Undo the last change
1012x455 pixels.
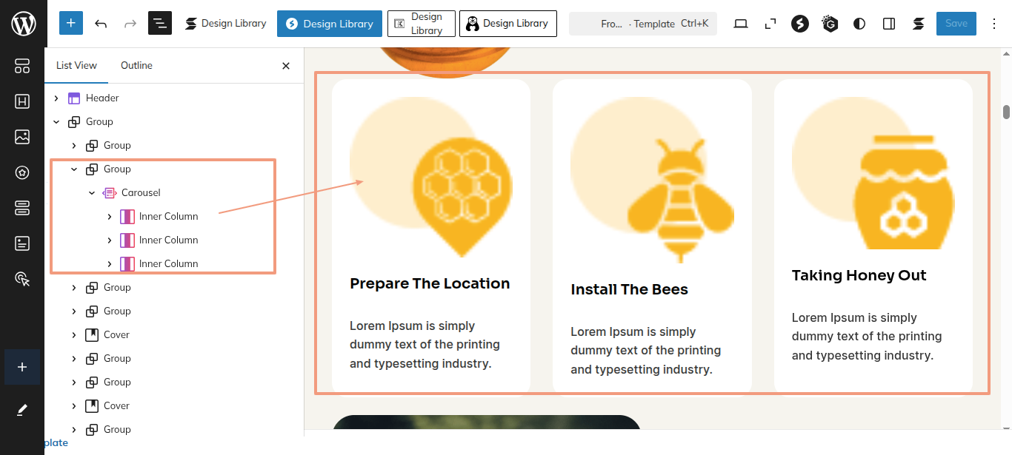pos(101,24)
